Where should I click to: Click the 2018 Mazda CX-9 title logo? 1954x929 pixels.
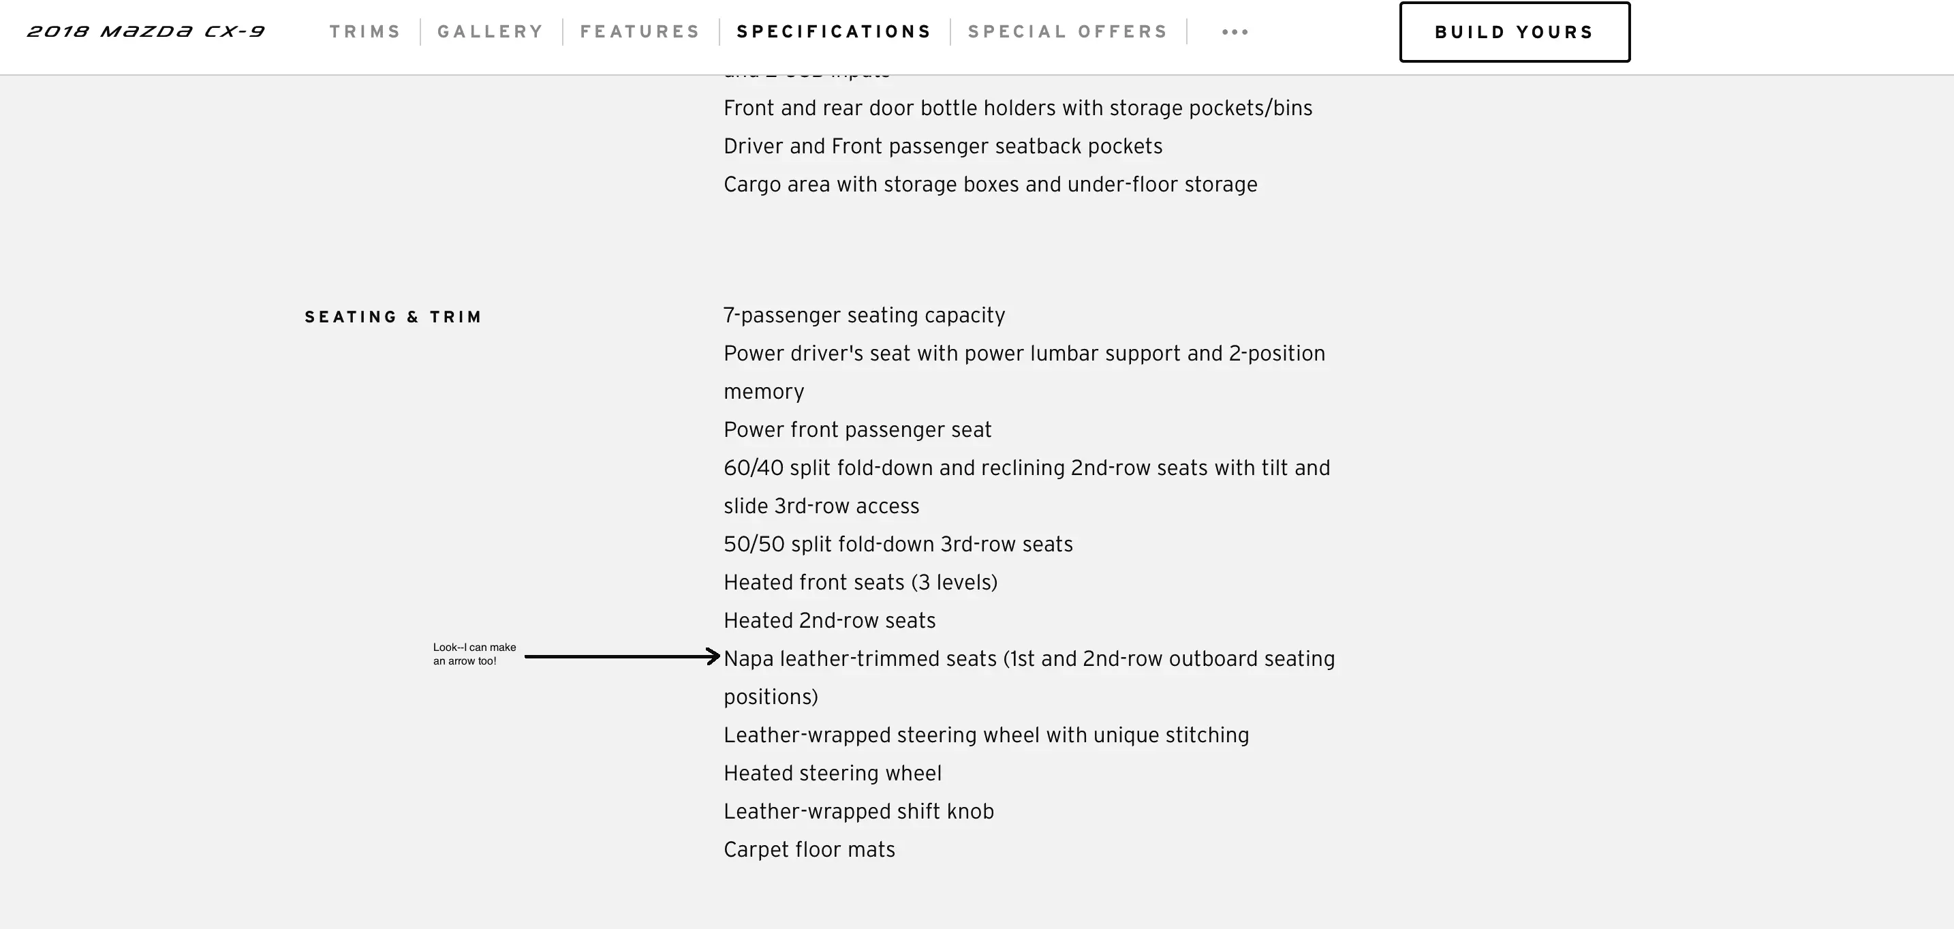(x=146, y=32)
